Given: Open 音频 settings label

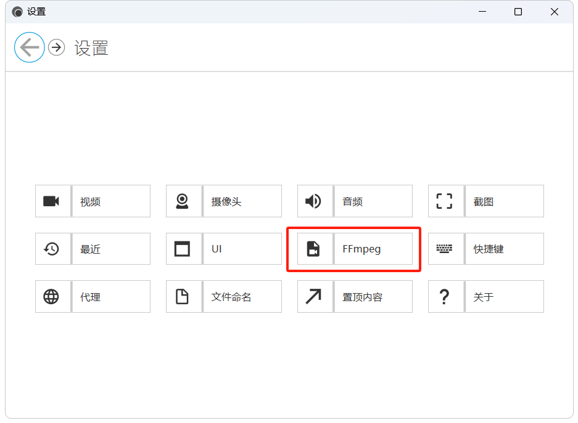Looking at the screenshot, I should [x=352, y=201].
